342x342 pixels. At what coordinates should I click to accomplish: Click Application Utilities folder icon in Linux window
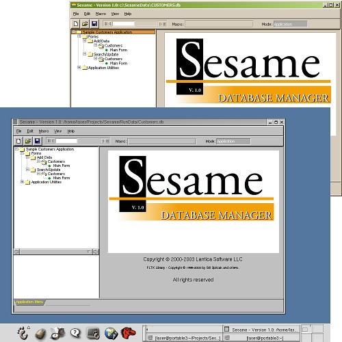pos(27,182)
